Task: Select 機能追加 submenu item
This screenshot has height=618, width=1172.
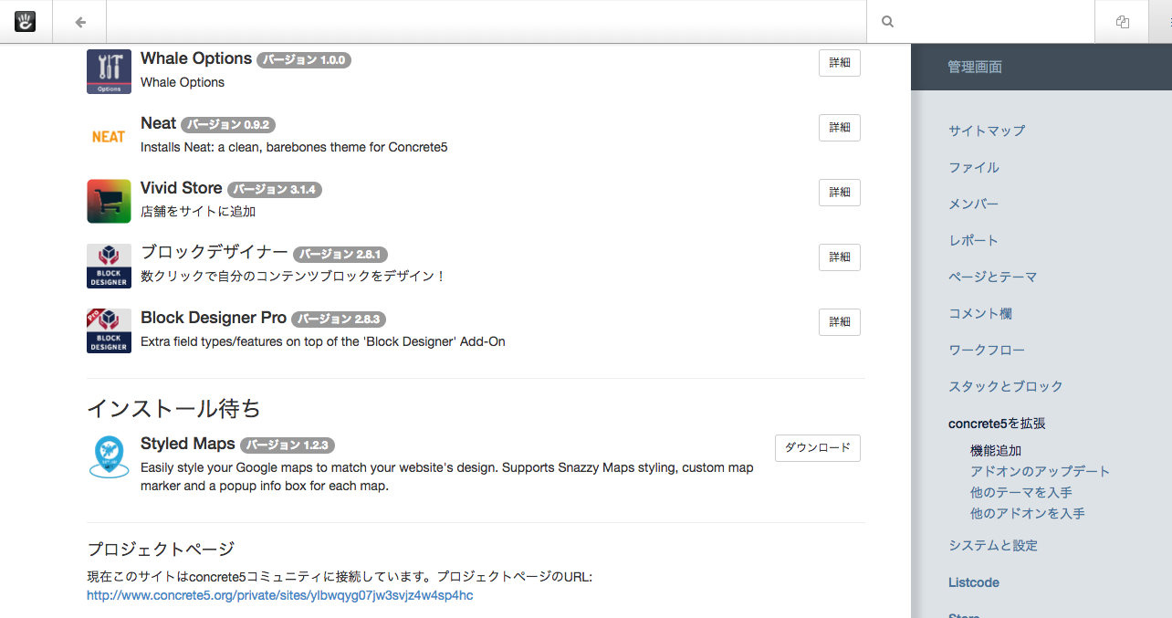Action: [996, 451]
